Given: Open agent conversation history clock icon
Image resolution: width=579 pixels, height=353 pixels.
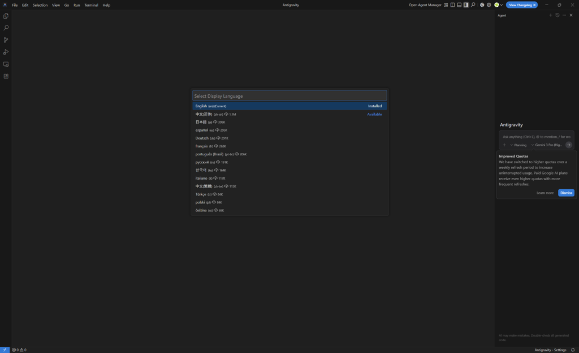Looking at the screenshot, I should pyautogui.click(x=558, y=15).
